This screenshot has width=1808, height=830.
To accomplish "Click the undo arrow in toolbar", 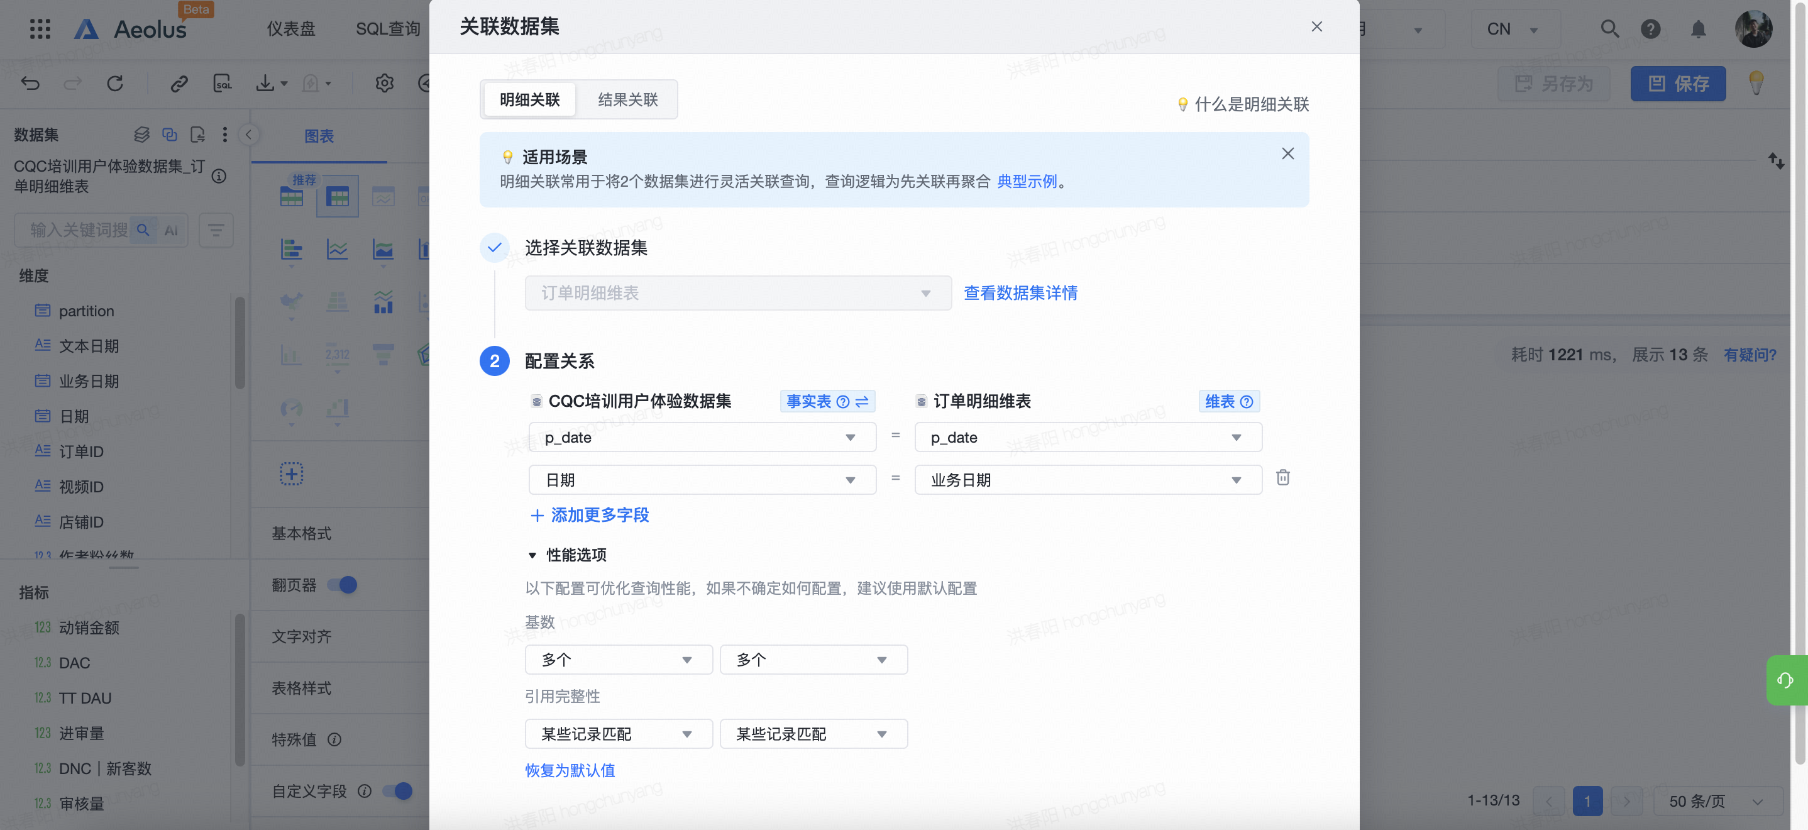I will pyautogui.click(x=30, y=84).
